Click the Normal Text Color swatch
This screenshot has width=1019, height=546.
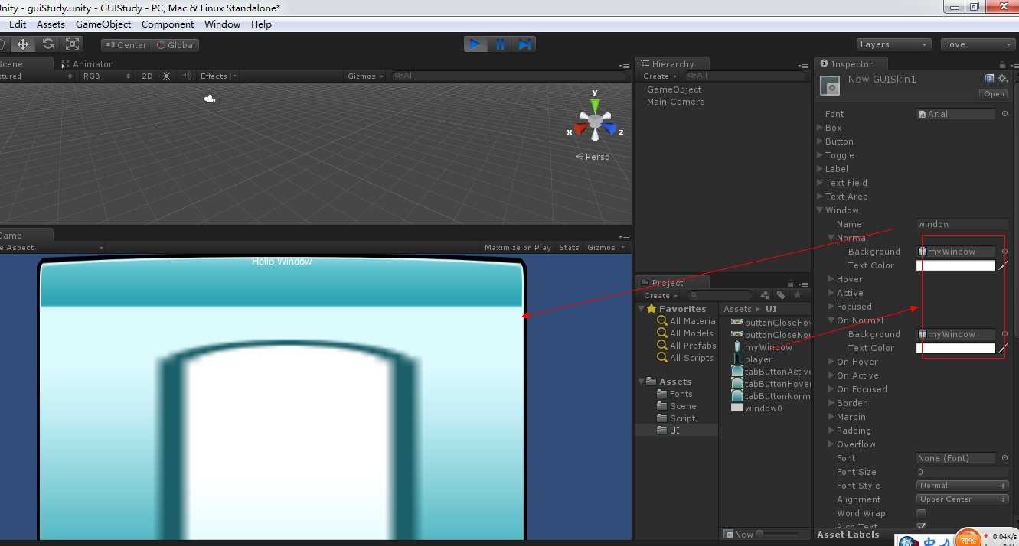[x=955, y=265]
